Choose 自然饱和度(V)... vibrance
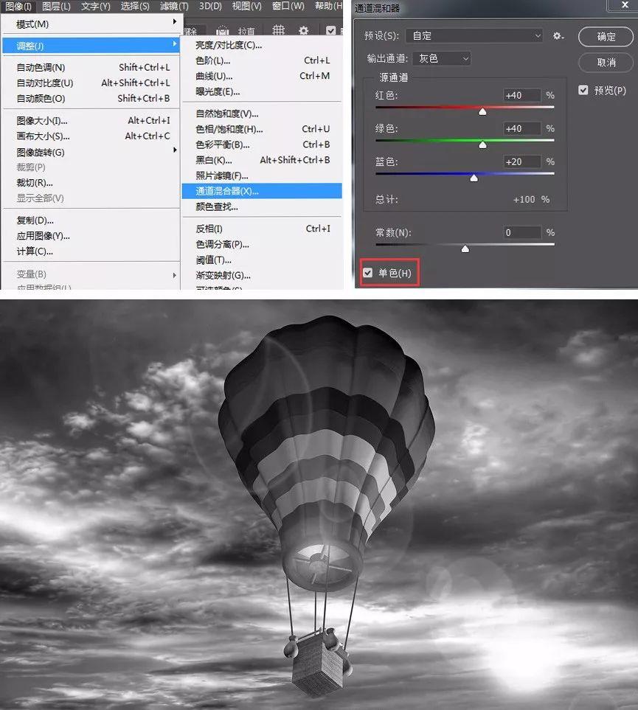 coord(262,114)
